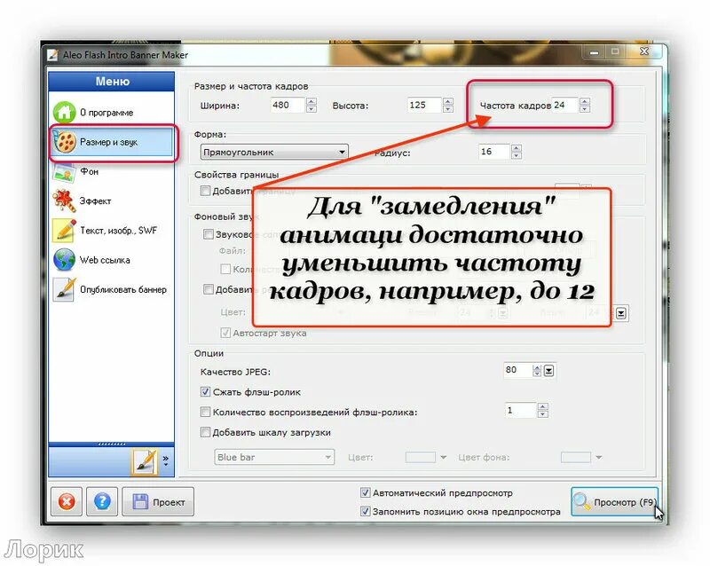Adjust the Высота spinner arrows
The width and height of the screenshot is (710, 566).
pyautogui.click(x=448, y=105)
